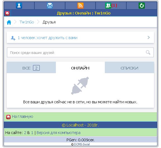Image resolution: width=161 pixels, height=148 pixels.
Task: Select the ОНЛАЙН tab
Action: pos(80,68)
